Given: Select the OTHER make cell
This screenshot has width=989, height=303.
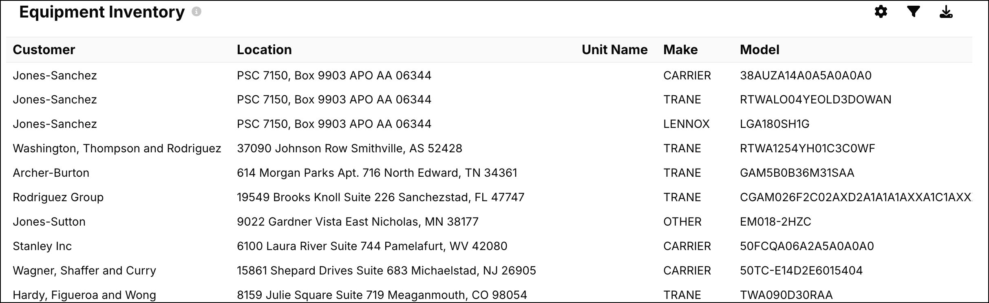Looking at the screenshot, I should coord(682,222).
